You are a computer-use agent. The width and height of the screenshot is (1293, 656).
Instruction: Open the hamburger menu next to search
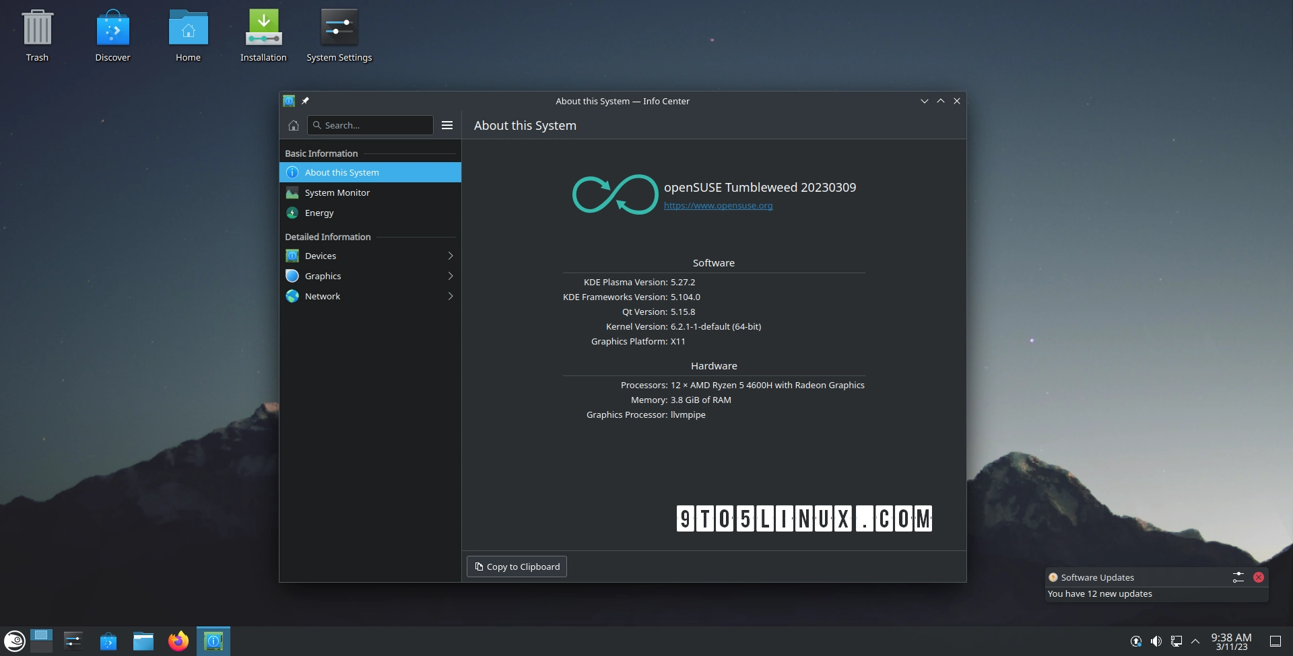pos(447,125)
